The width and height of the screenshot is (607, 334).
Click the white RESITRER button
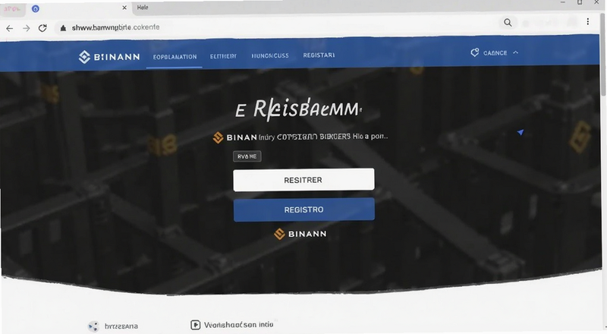(303, 180)
